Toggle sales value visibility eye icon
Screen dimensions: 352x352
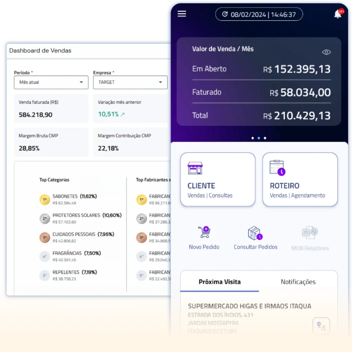(x=326, y=52)
